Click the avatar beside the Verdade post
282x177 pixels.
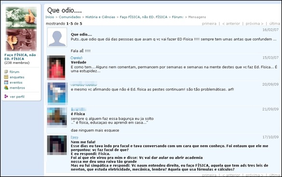click(56, 67)
